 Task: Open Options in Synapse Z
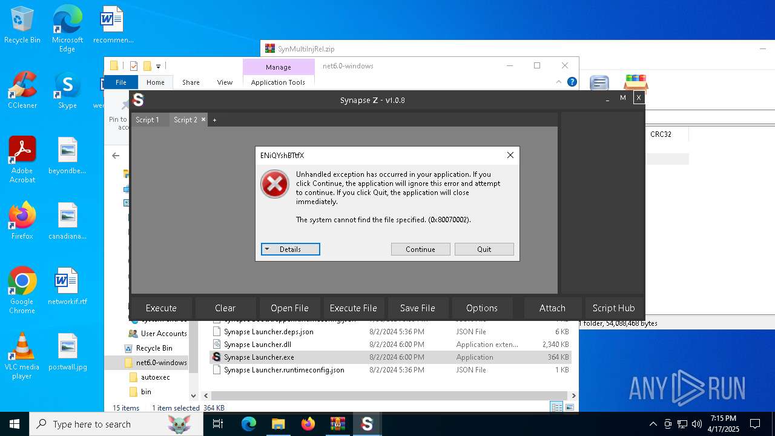[482, 308]
